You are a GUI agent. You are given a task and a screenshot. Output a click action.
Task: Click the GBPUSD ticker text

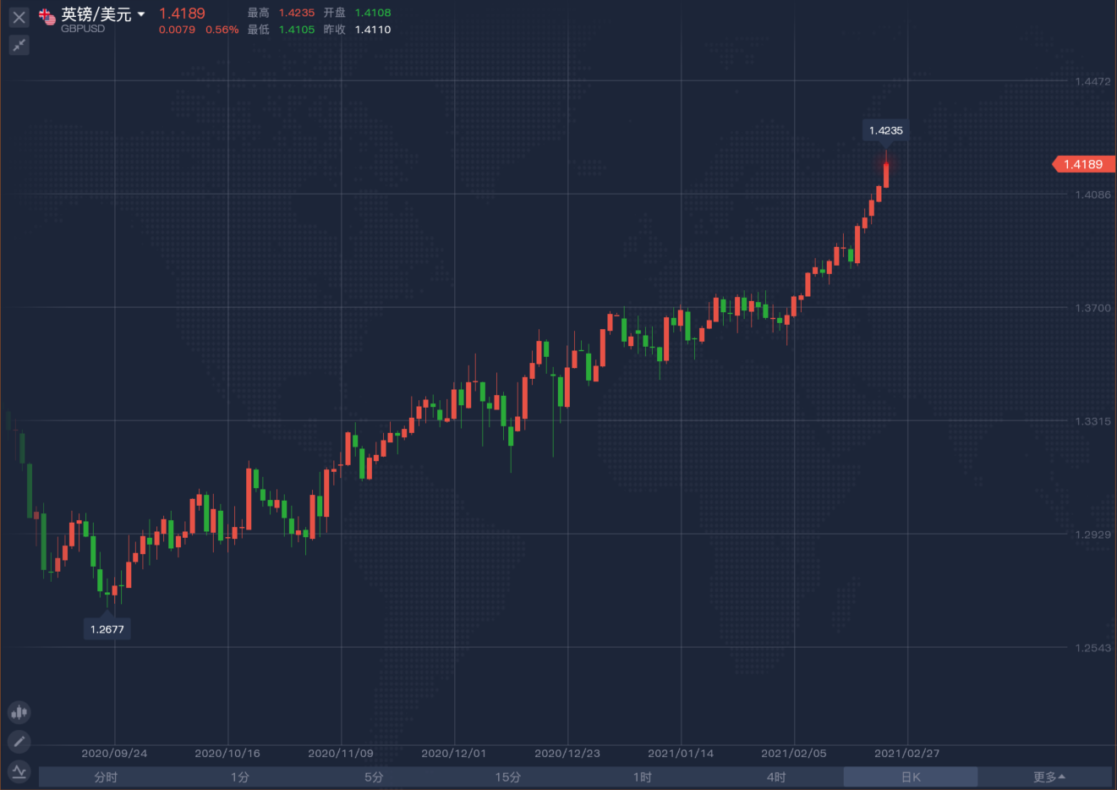pyautogui.click(x=83, y=29)
